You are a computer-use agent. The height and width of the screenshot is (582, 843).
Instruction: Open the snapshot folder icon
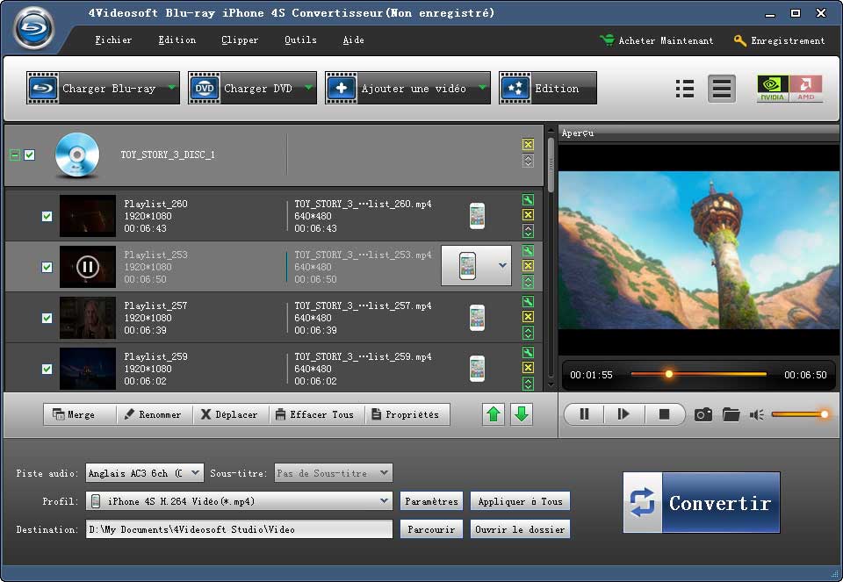tap(731, 414)
